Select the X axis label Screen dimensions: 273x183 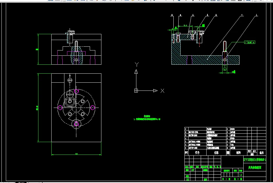pos(162,91)
